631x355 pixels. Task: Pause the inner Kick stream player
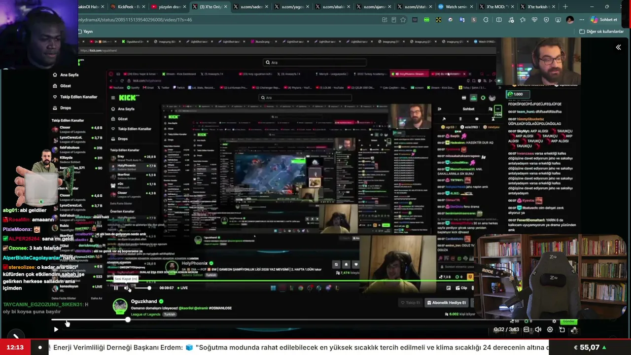point(116,288)
